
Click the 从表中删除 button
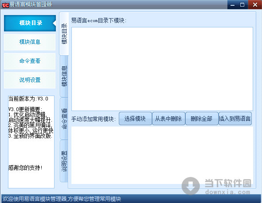(x=168, y=119)
